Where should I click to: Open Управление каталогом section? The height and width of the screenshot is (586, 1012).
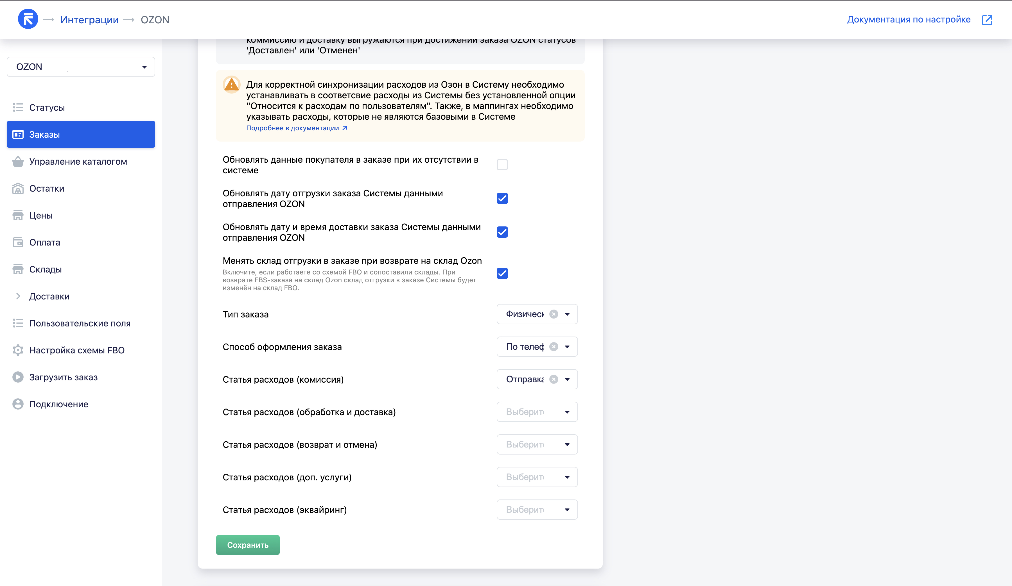tap(78, 161)
